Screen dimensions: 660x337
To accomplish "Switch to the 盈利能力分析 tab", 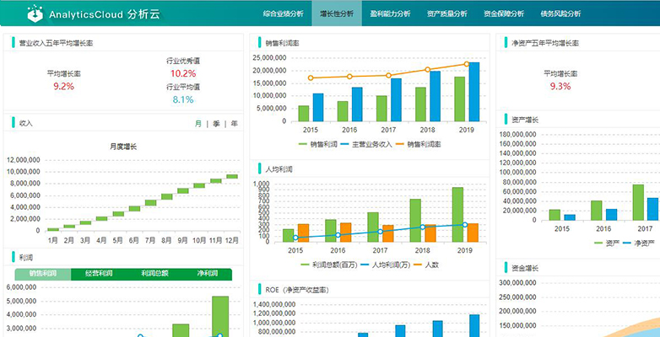I will (390, 13).
